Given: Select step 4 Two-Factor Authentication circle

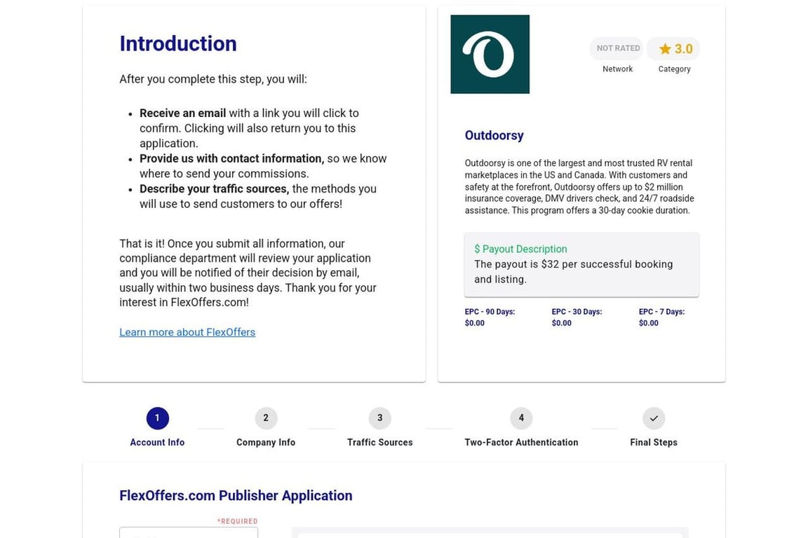Looking at the screenshot, I should [521, 418].
